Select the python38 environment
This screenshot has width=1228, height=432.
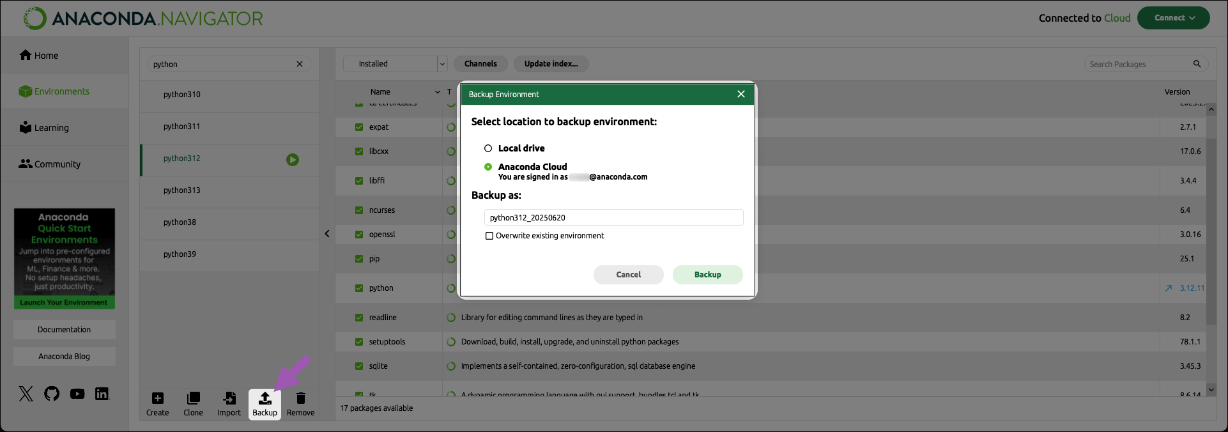[x=229, y=222]
